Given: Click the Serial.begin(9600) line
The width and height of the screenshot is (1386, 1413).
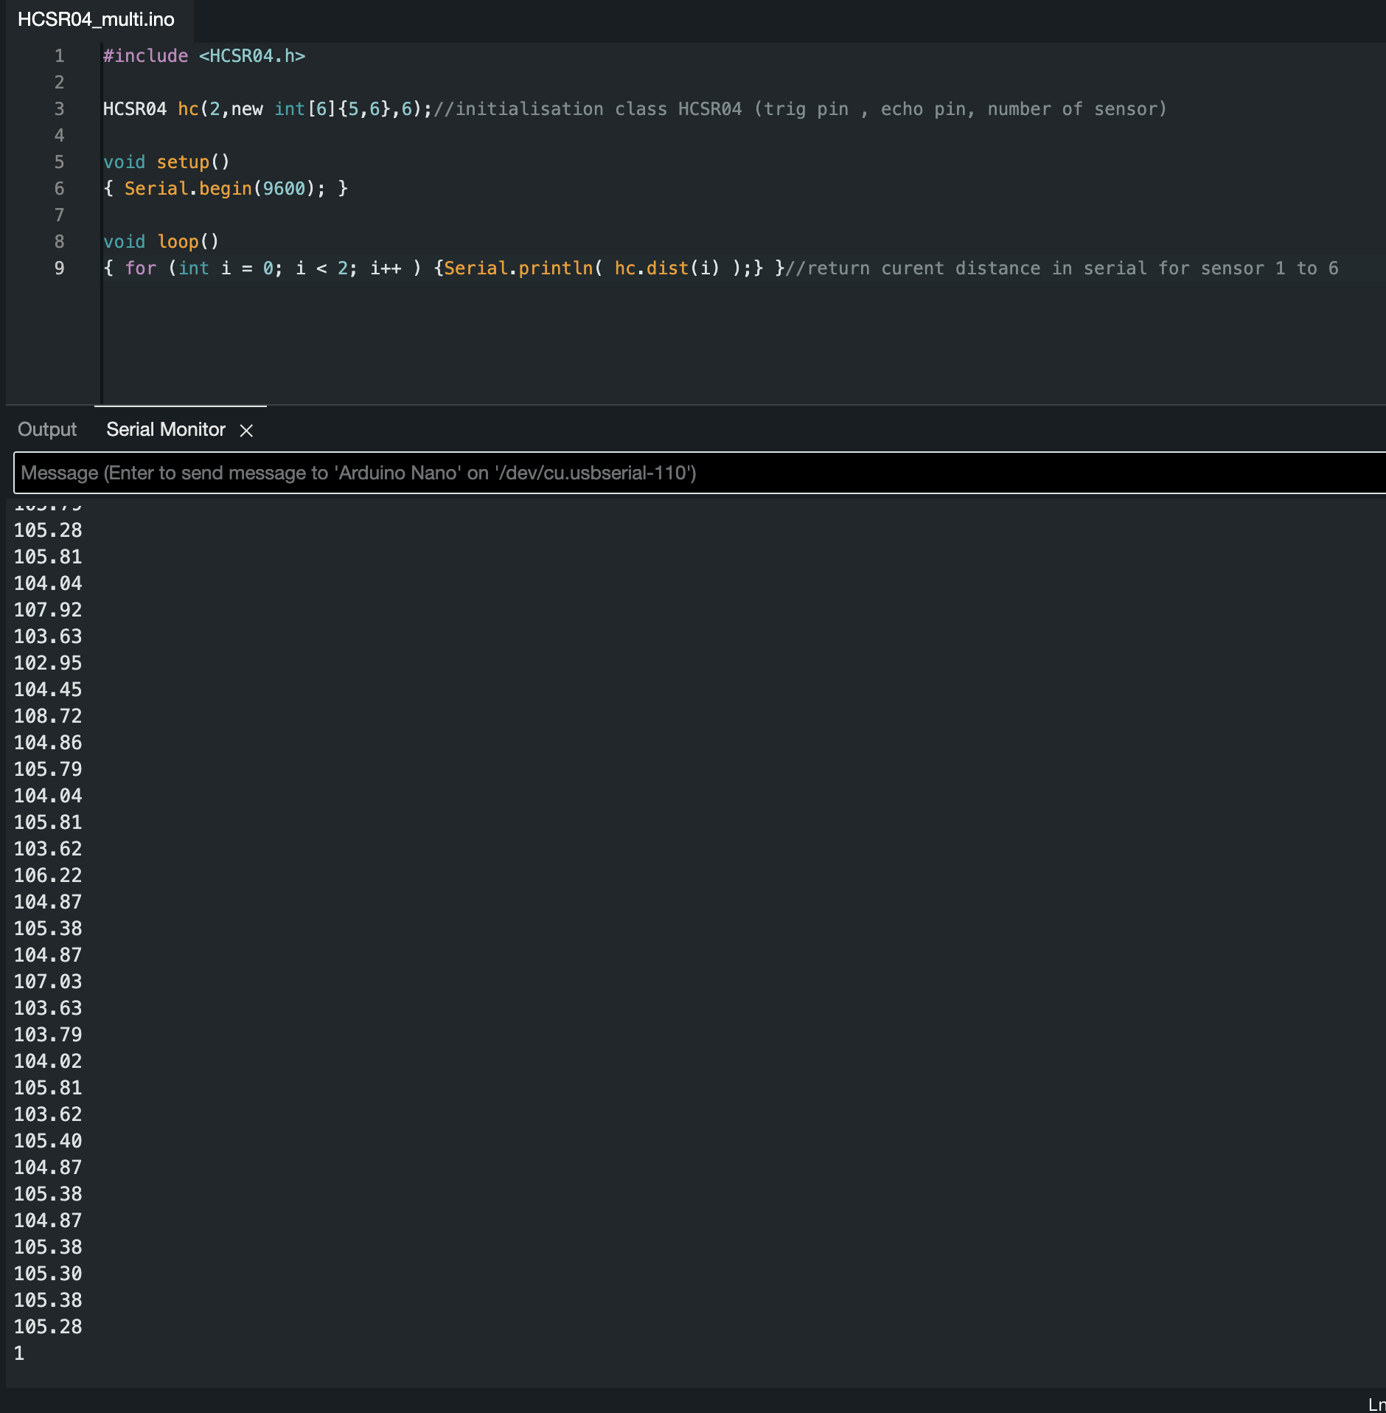Looking at the screenshot, I should click(x=226, y=189).
